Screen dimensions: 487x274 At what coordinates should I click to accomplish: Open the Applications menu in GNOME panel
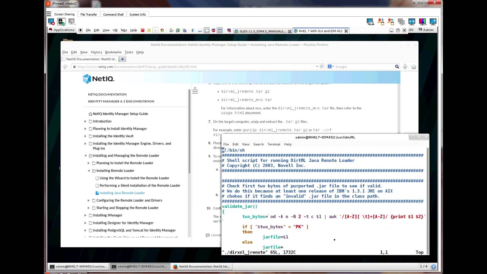[62, 30]
